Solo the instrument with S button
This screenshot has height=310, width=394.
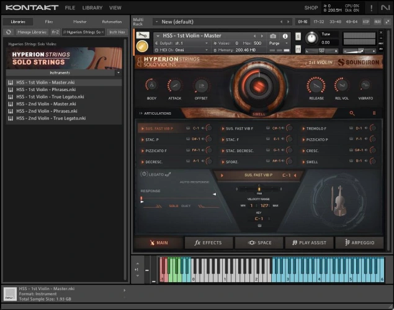pos(298,36)
